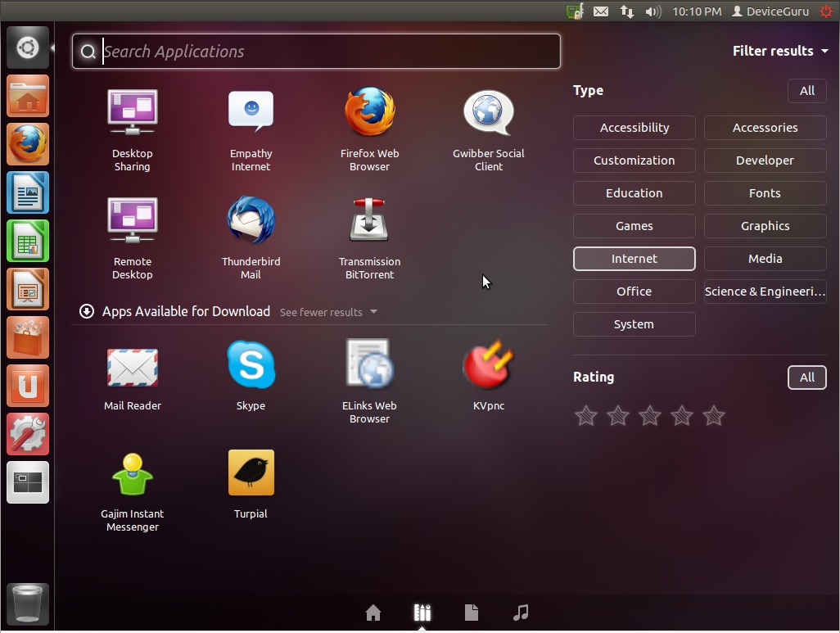Open the Desktop Sharing application

pos(133,129)
